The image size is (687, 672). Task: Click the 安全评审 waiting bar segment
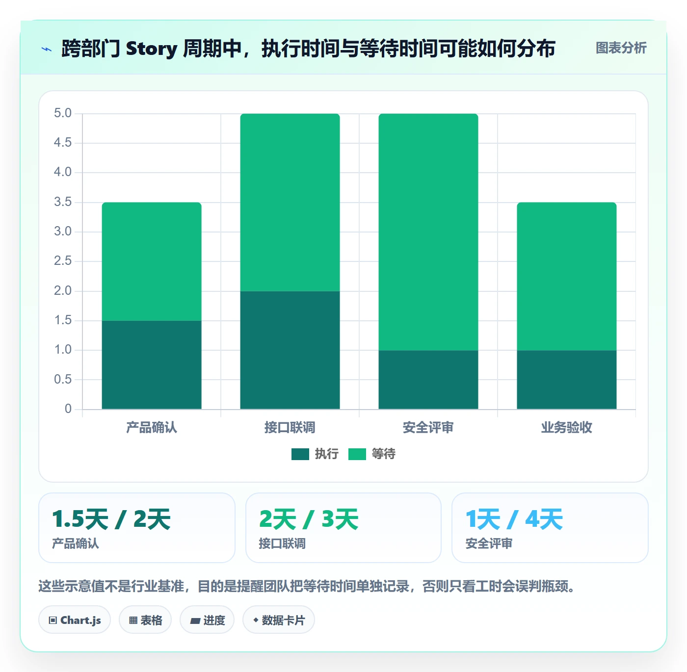[428, 232]
